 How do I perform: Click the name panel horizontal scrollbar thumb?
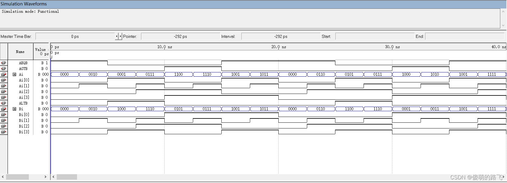click(x=17, y=177)
